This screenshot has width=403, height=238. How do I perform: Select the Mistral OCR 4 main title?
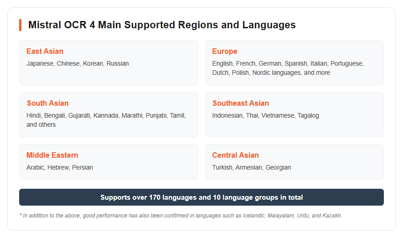162,25
